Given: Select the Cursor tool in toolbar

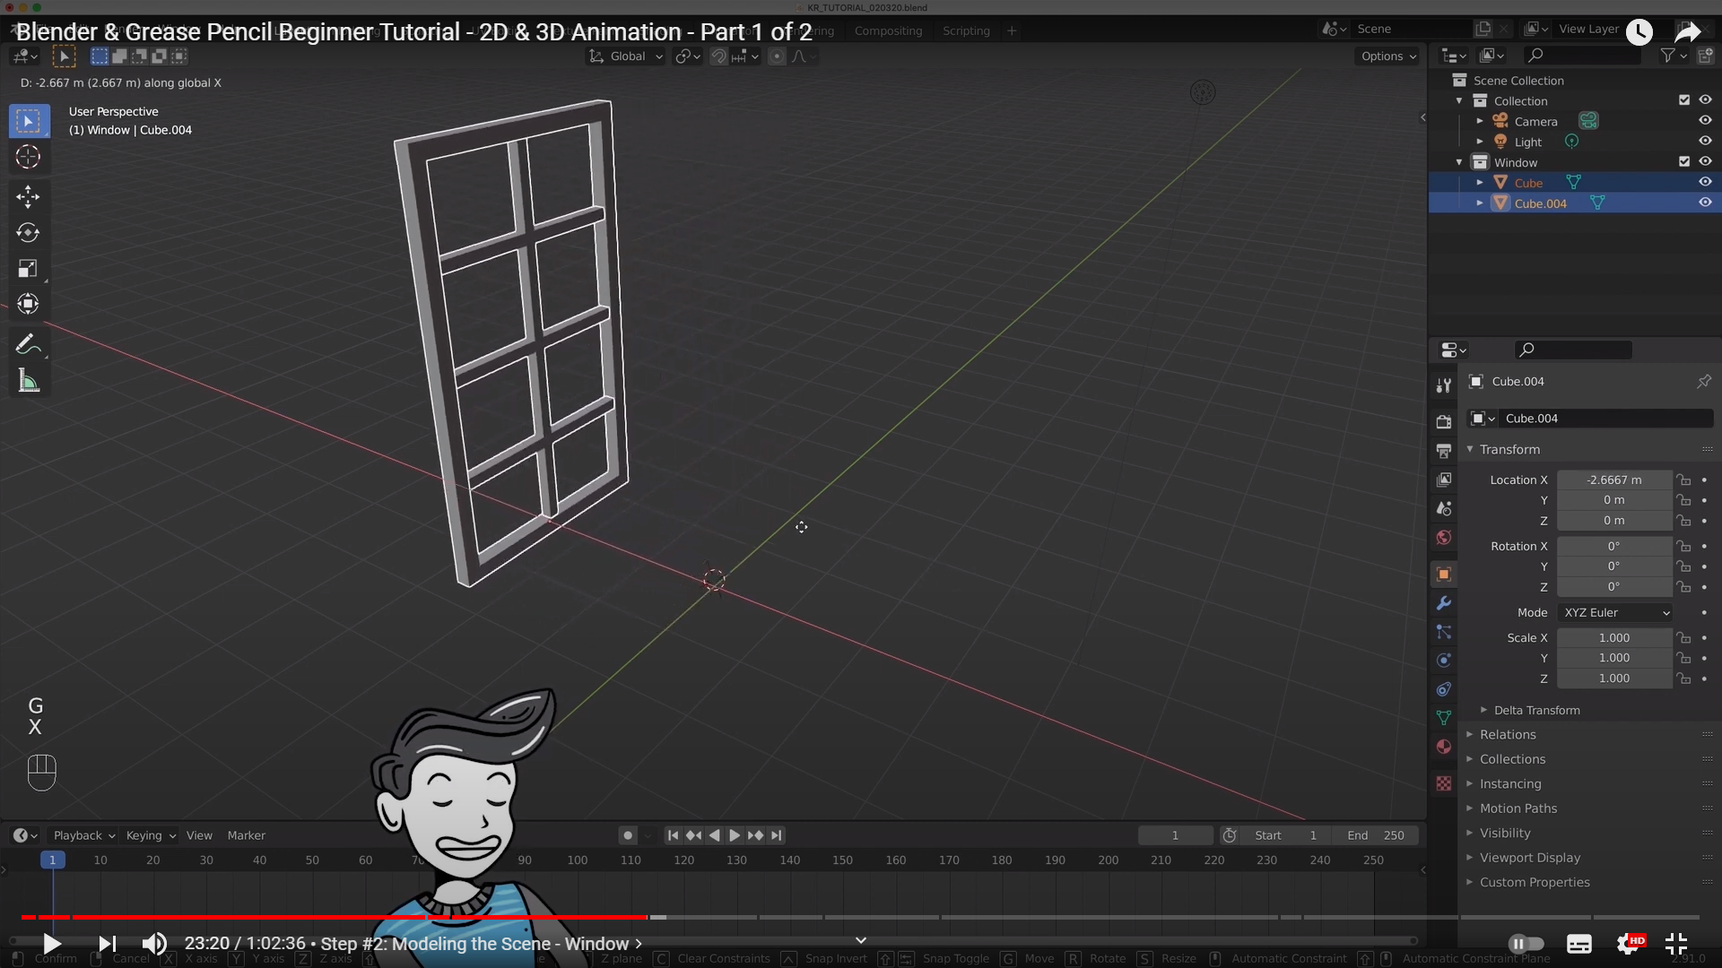Looking at the screenshot, I should tap(28, 157).
